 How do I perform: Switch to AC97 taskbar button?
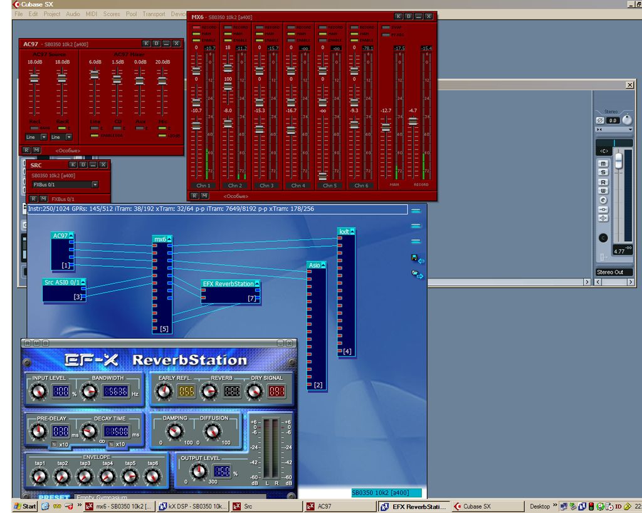click(340, 506)
